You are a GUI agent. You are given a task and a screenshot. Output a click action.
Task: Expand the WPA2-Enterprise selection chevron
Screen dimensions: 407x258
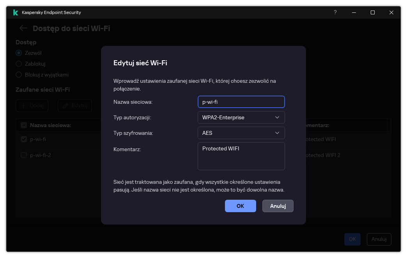pos(277,117)
